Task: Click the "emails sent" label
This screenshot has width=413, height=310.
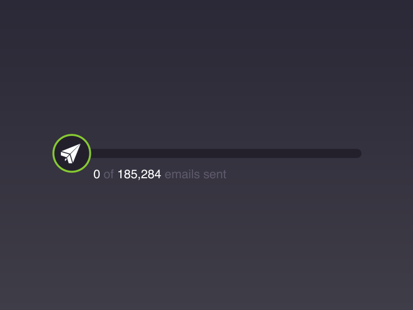Action: point(196,175)
